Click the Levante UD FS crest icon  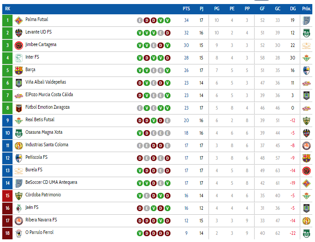click(x=19, y=33)
